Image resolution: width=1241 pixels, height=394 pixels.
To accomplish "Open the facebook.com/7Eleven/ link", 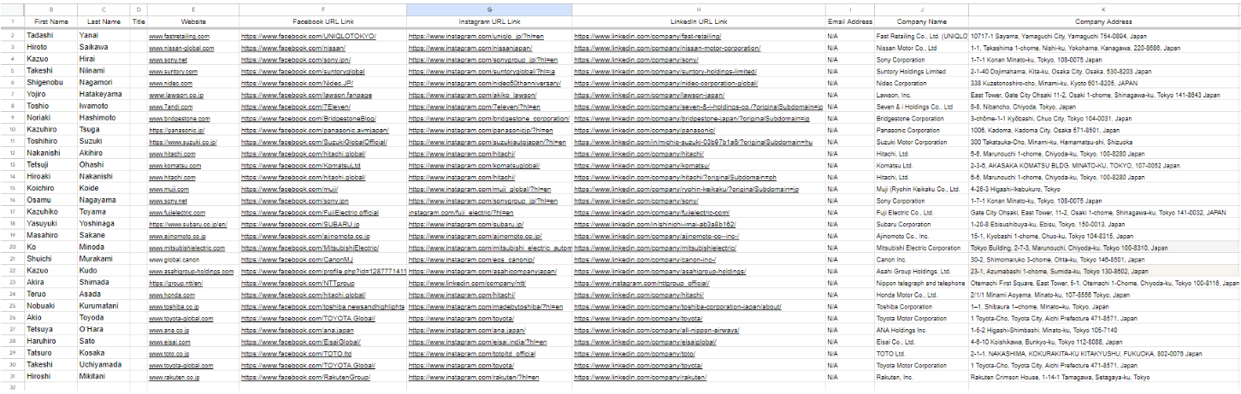I will [298, 107].
